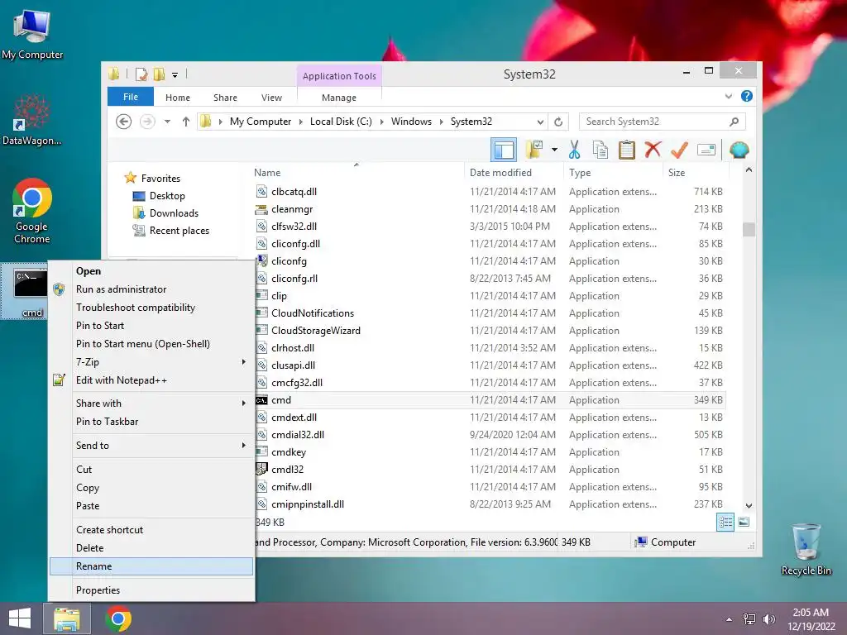Click the red X Delete toolbar icon
Screen dimensions: 847x635
pos(653,150)
